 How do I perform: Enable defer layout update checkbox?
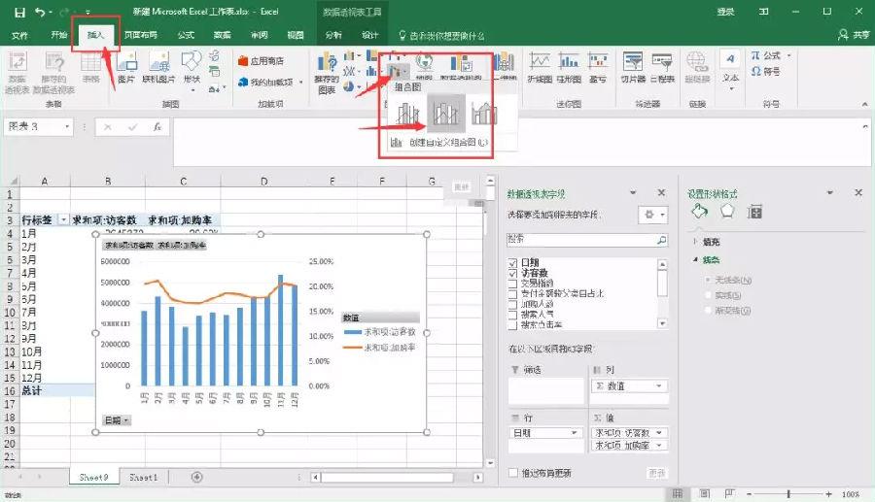(x=513, y=473)
